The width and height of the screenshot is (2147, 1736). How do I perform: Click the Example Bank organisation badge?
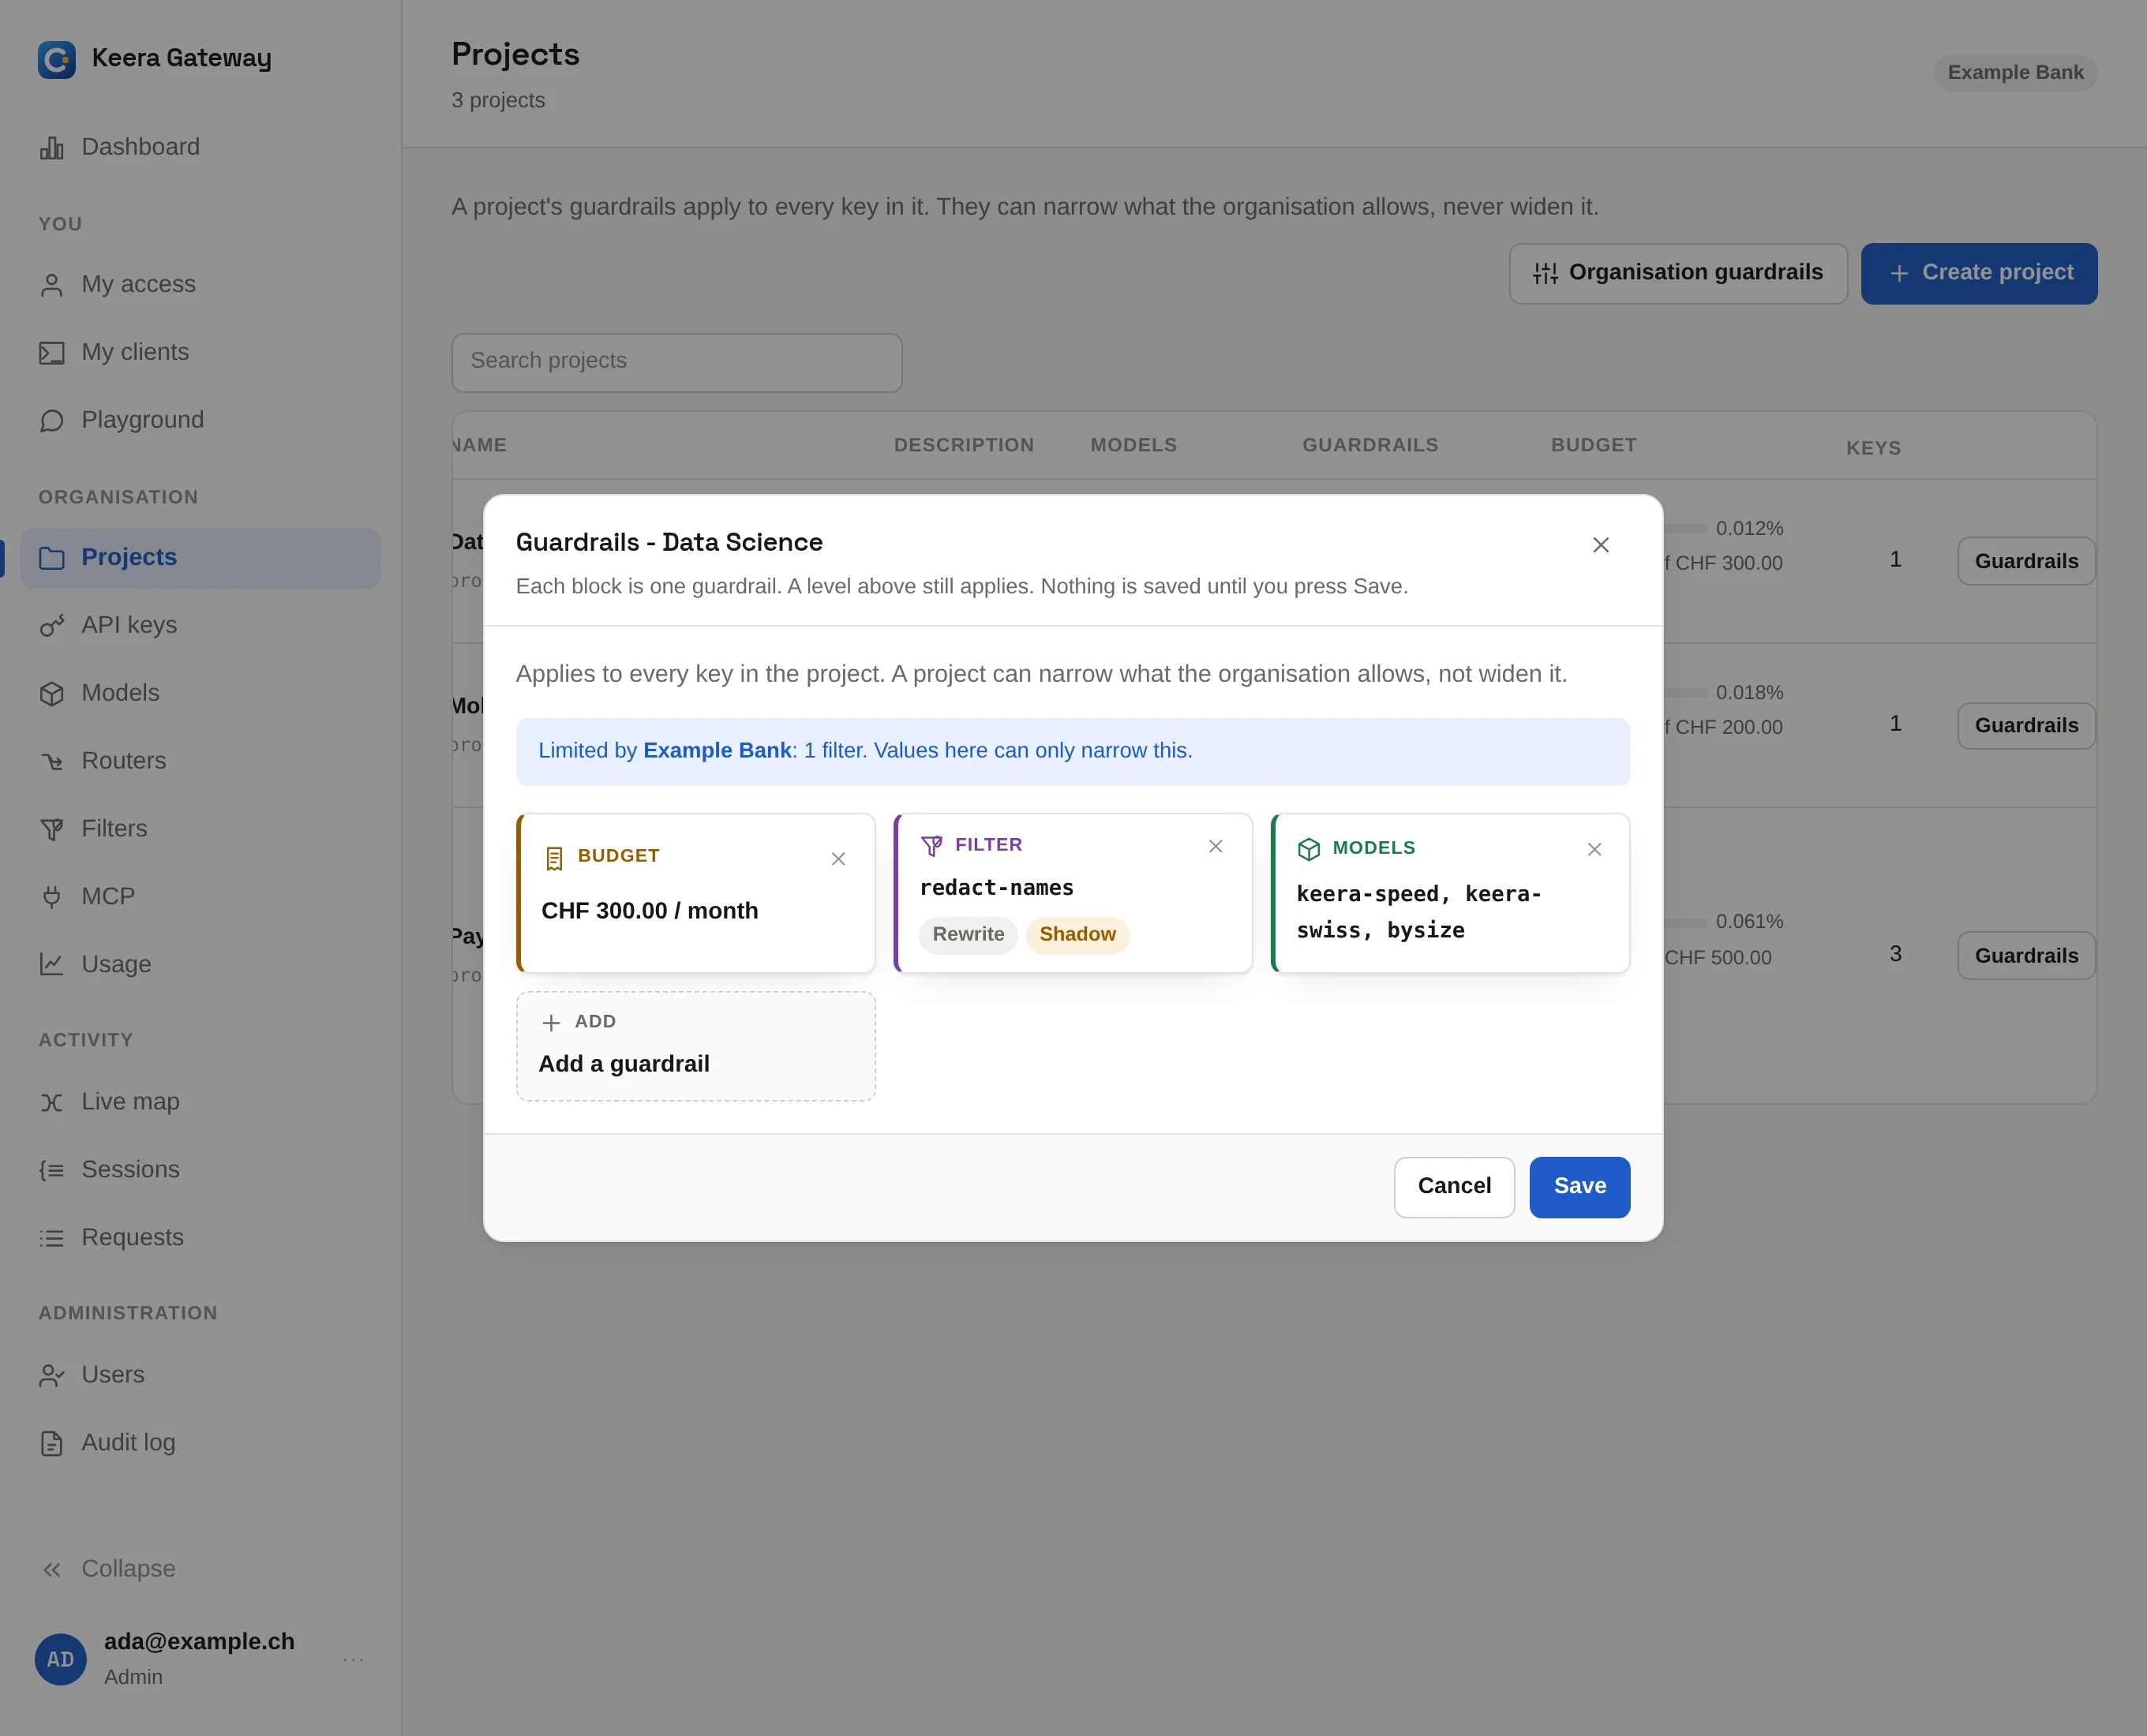2015,73
